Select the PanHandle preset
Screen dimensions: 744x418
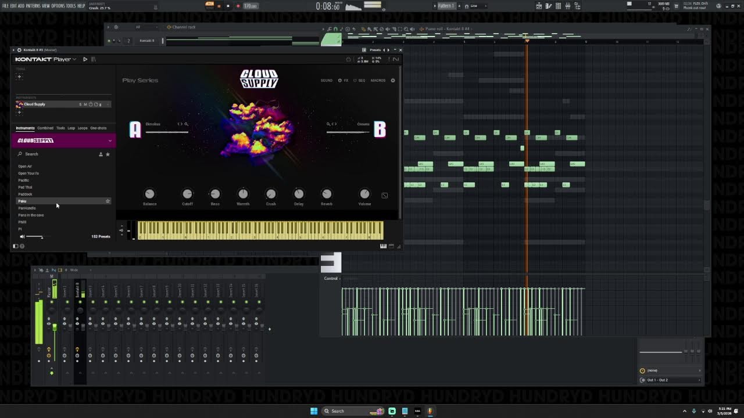point(27,208)
